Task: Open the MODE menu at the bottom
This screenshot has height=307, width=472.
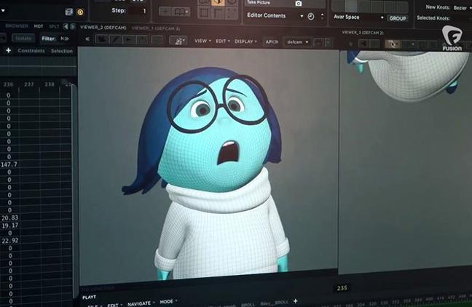Action: click(x=168, y=301)
